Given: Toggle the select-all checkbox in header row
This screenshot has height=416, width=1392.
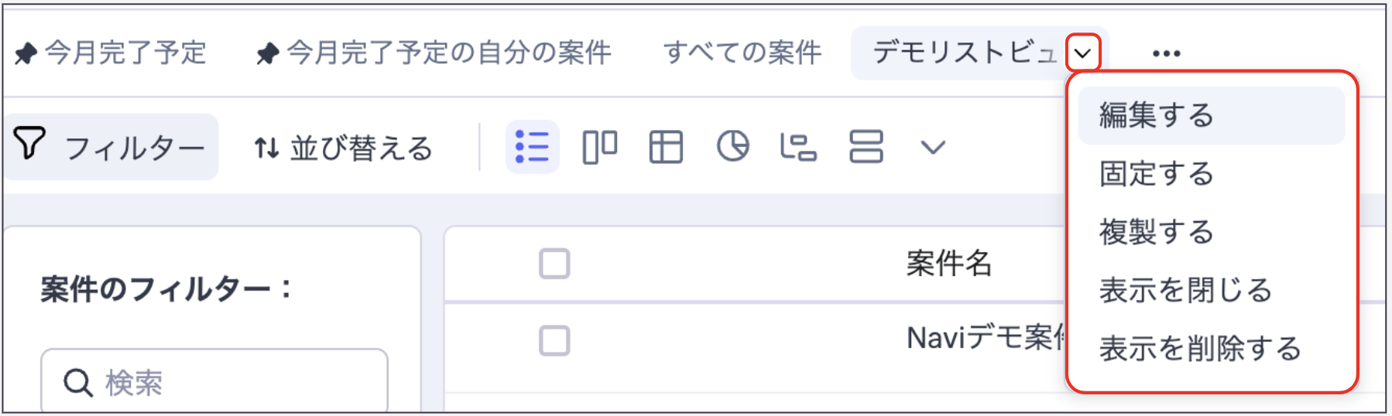Looking at the screenshot, I should 554,264.
